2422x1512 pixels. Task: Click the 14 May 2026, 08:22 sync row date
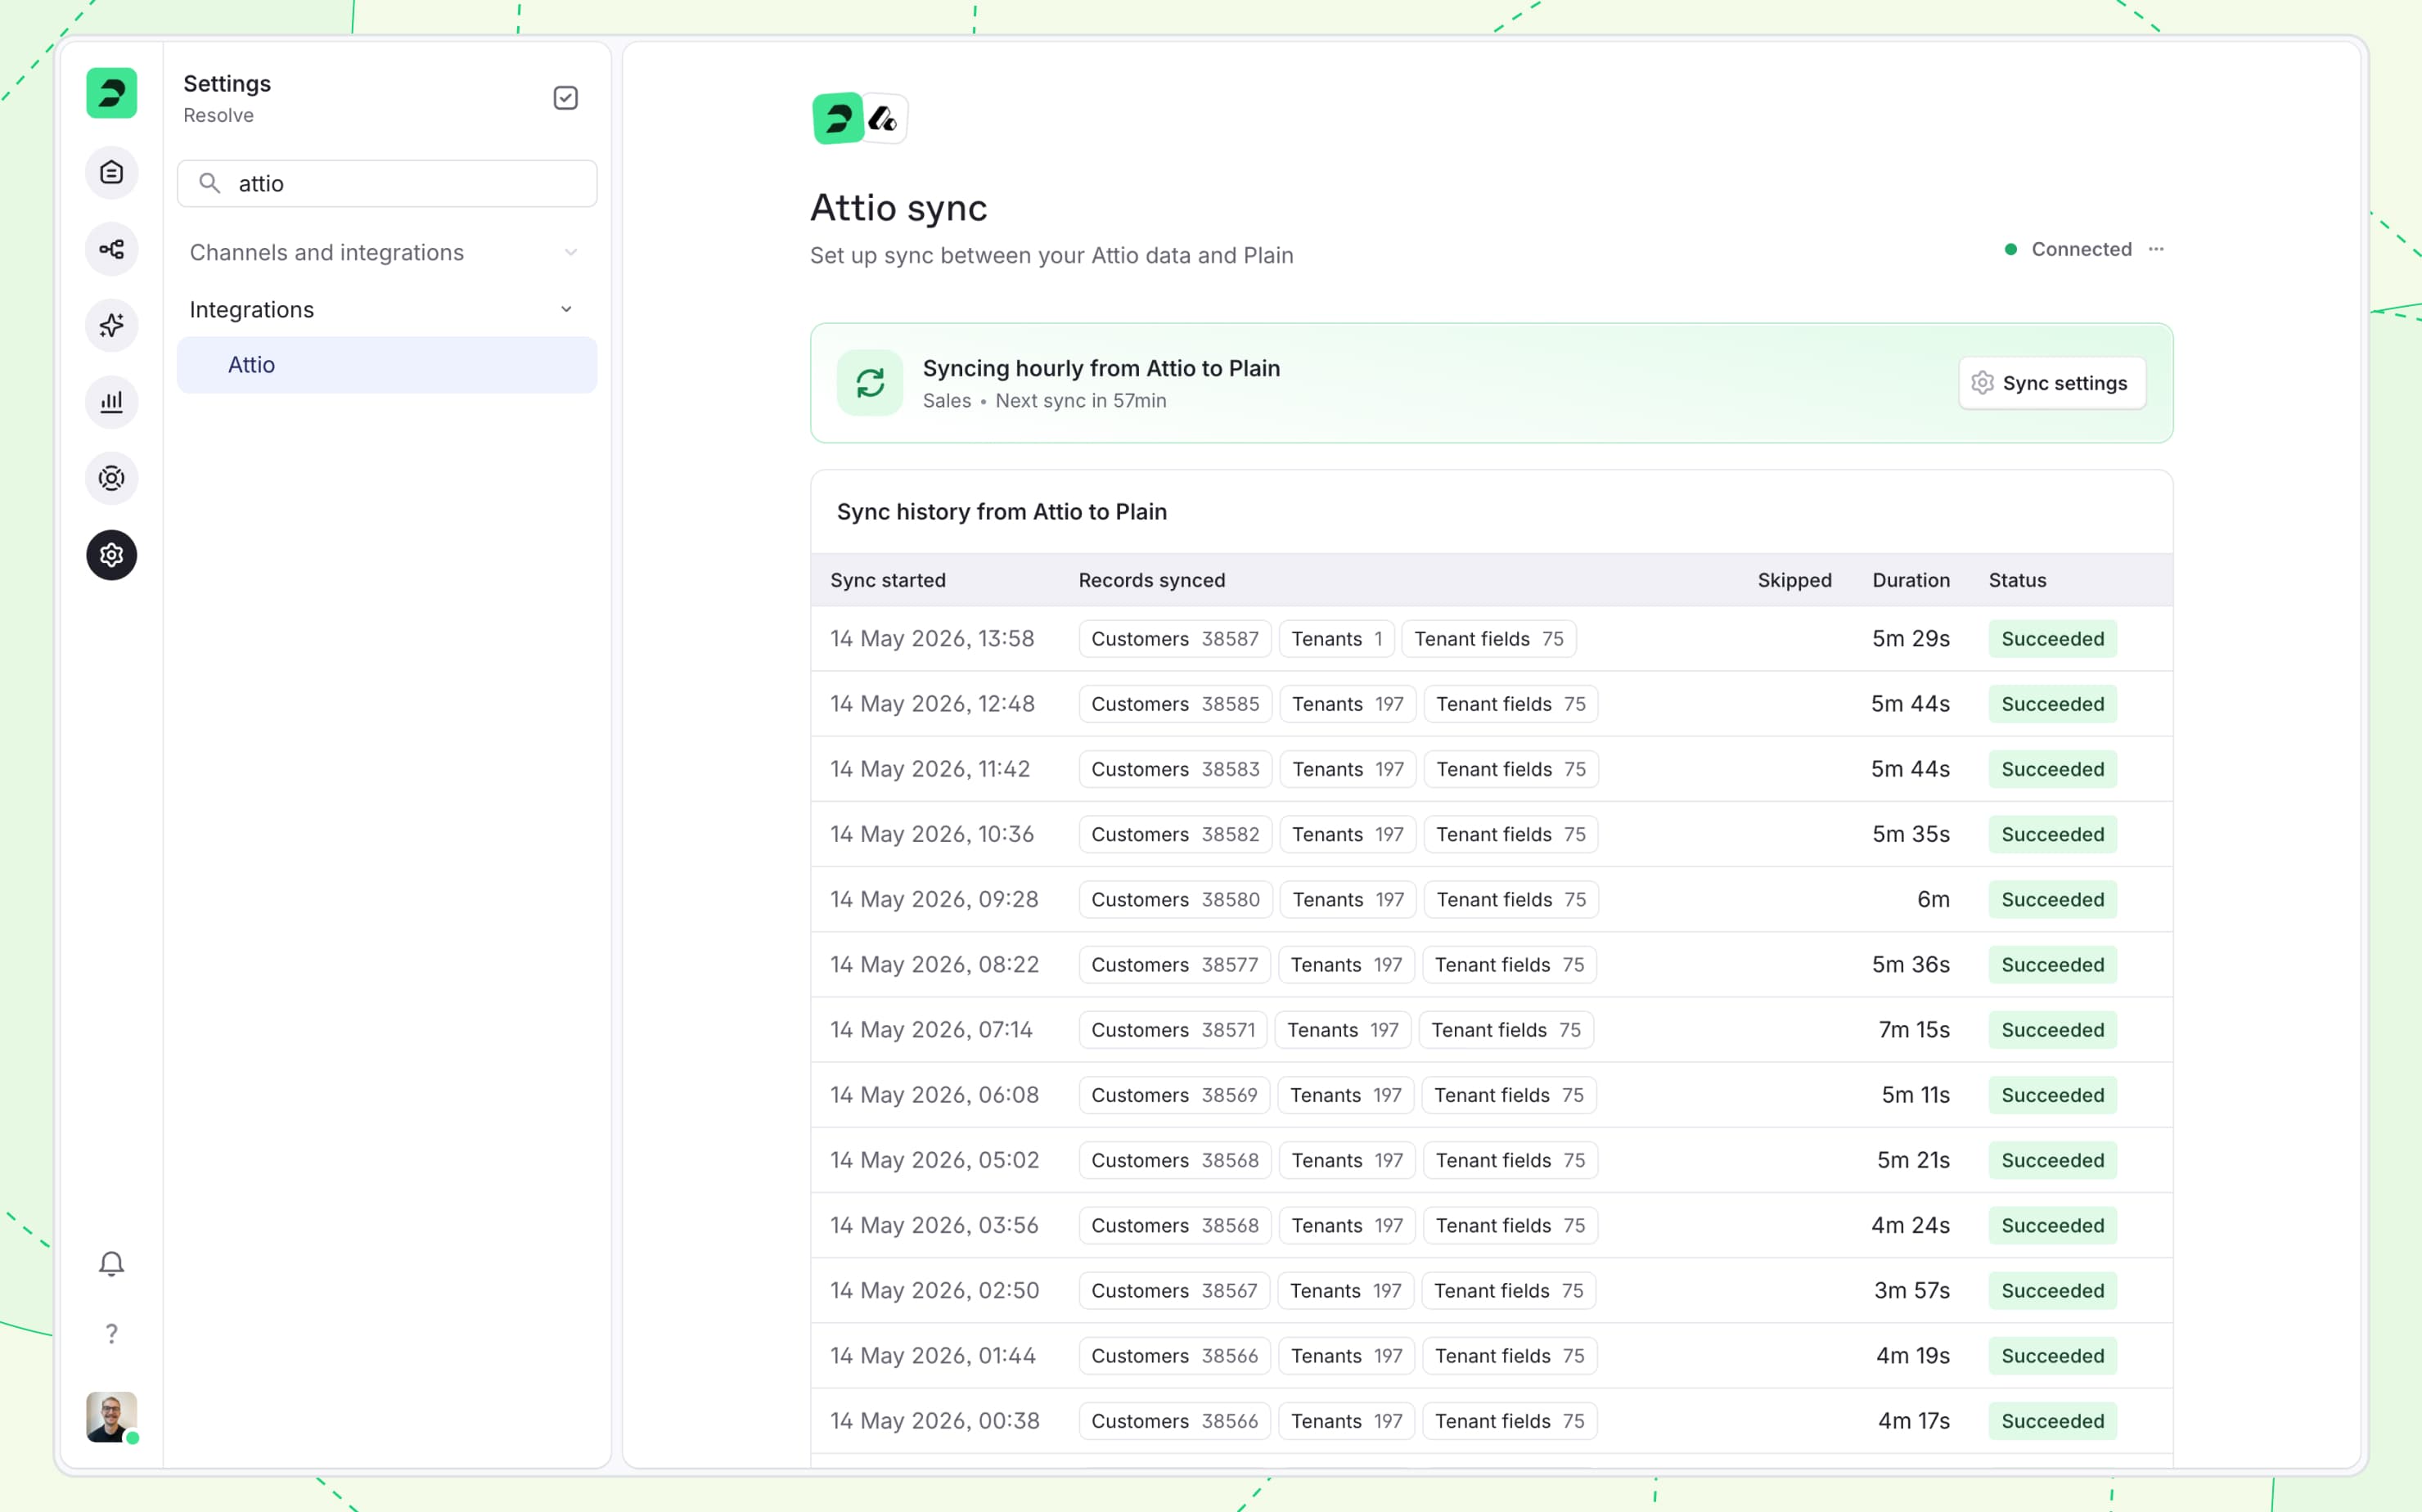pos(934,964)
